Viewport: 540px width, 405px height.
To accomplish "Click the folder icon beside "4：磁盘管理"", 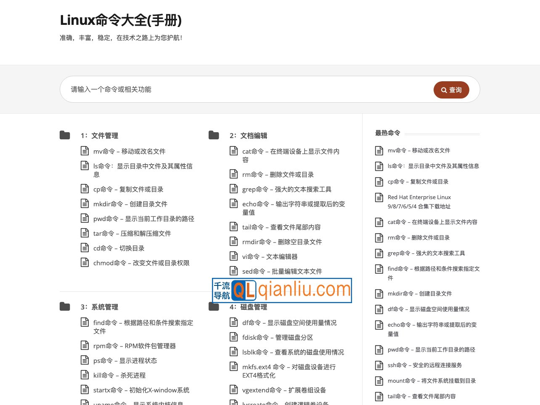I will pos(214,306).
